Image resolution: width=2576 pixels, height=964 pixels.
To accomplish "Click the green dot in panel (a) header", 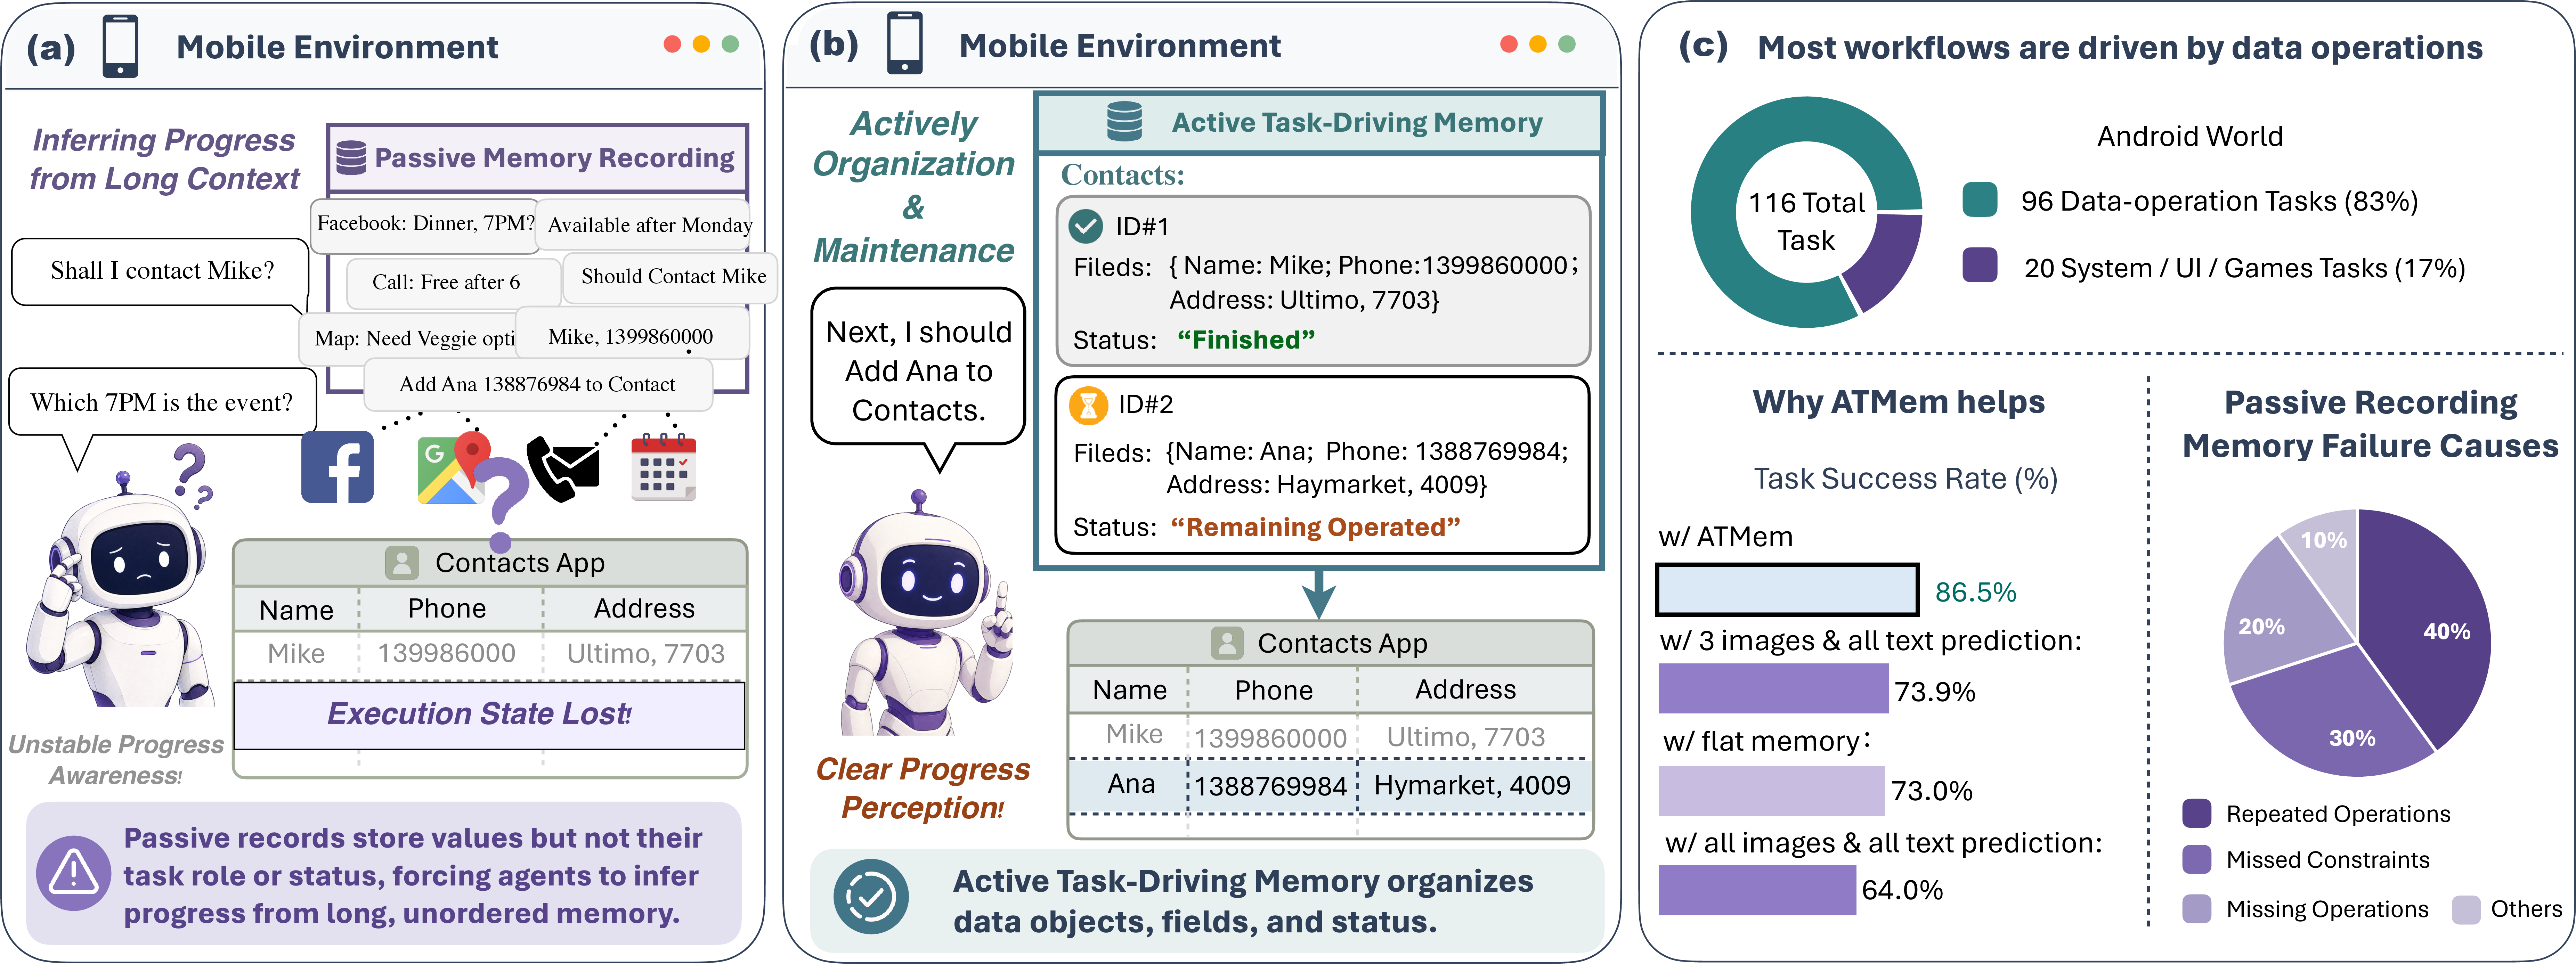I will click(730, 44).
